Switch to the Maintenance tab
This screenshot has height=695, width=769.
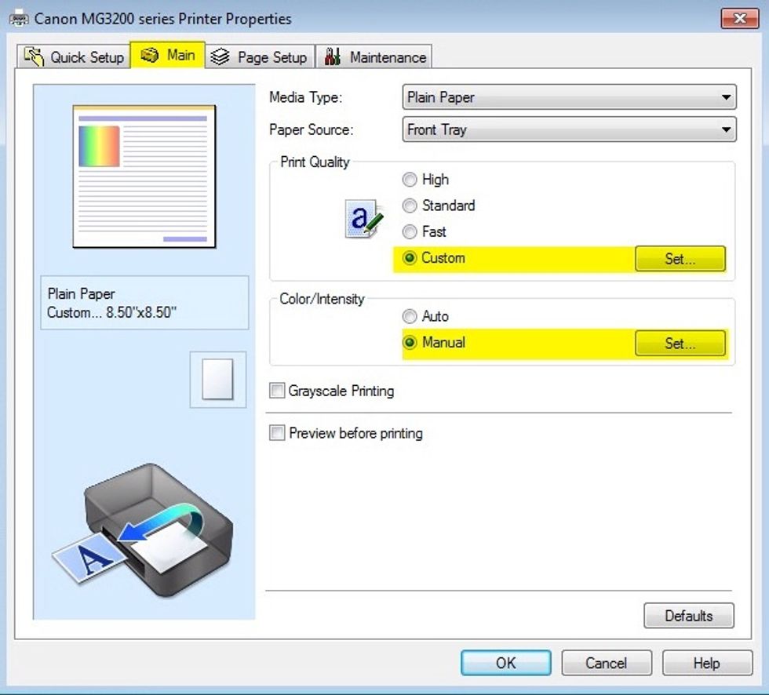pos(374,56)
